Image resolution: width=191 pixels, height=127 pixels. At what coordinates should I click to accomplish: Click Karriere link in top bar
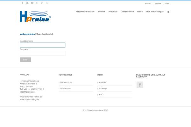[x=158, y=3]
